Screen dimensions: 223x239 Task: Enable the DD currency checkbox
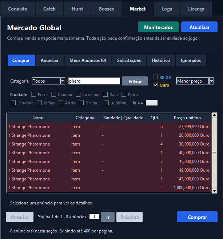point(155,77)
